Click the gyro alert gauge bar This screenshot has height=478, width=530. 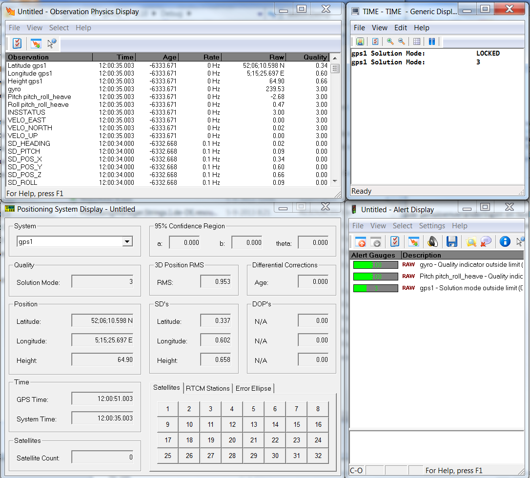point(375,265)
